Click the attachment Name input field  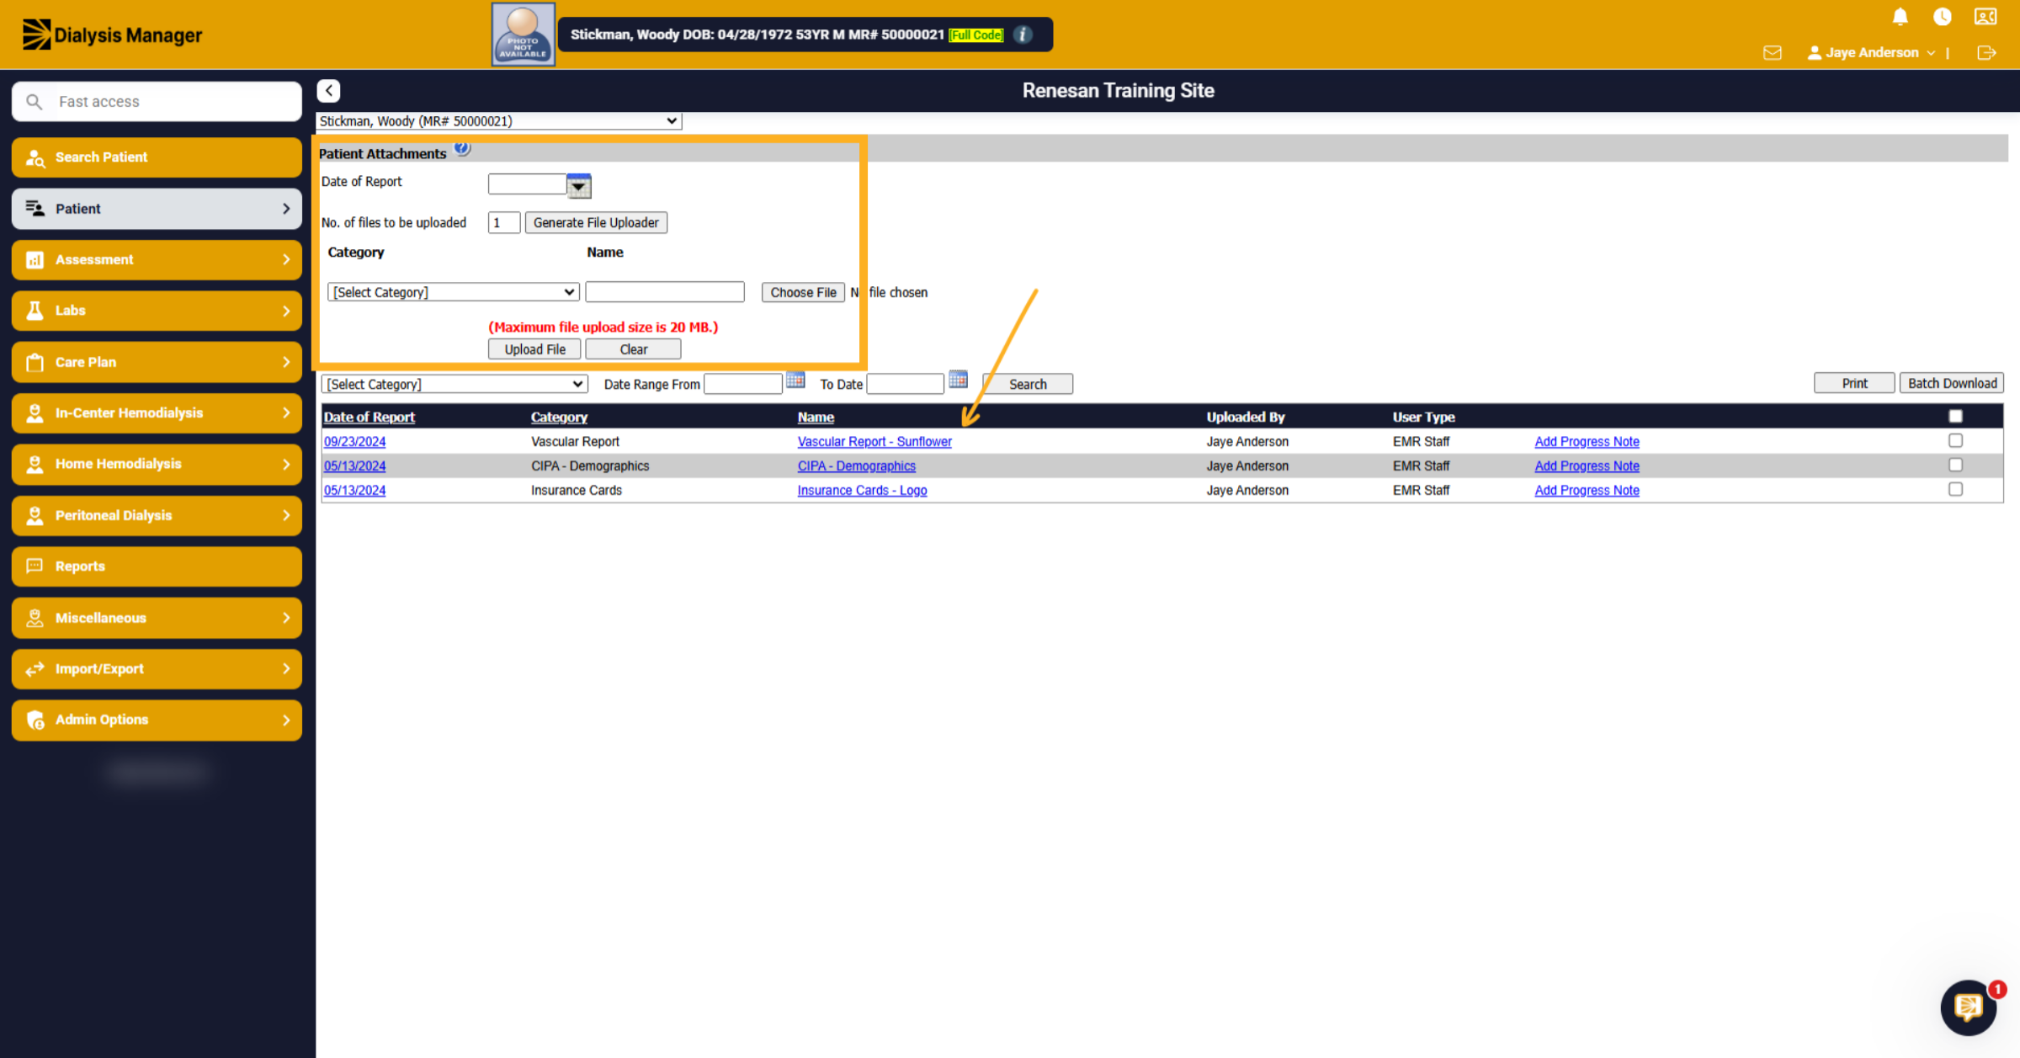pos(665,292)
